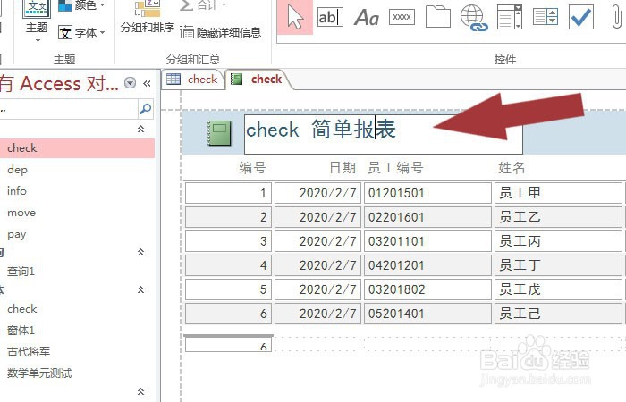Screen dimensions: 626x402
Task: Click the cell 03201802
Action: [x=427, y=289]
